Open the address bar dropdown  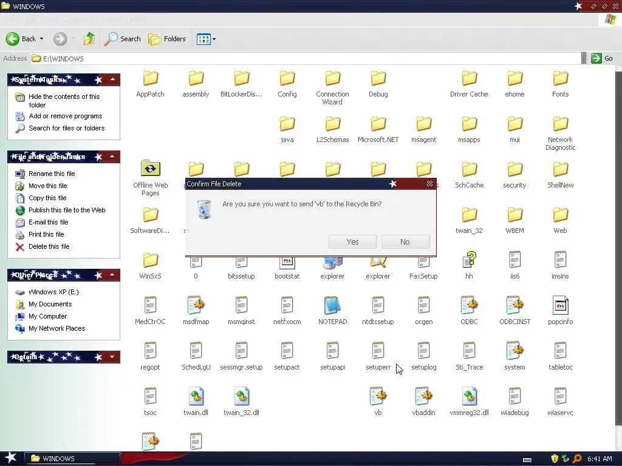click(x=584, y=58)
